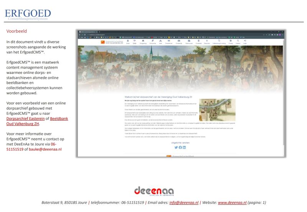The width and height of the screenshot is (307, 212).
Task: Open the Kerk navigation item
Action: tap(160, 42)
